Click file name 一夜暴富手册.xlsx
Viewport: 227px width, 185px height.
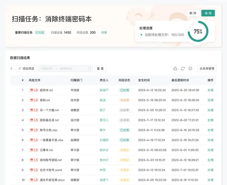point(51,140)
